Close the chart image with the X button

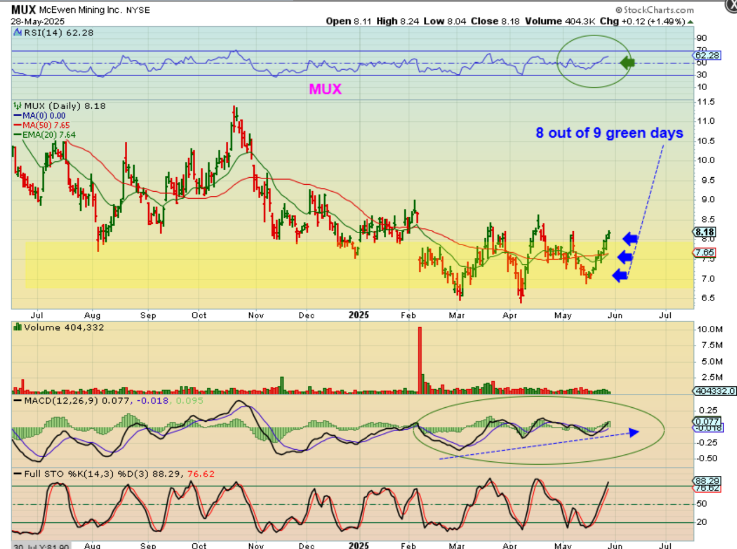pos(732,5)
